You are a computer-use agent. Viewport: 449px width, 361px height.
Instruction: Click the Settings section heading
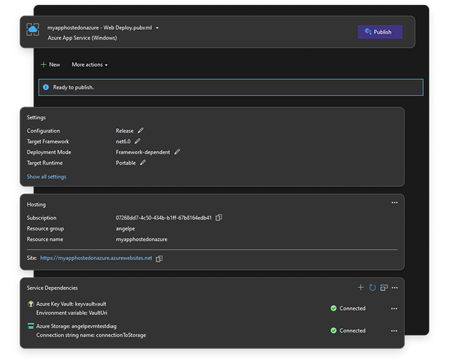36,118
